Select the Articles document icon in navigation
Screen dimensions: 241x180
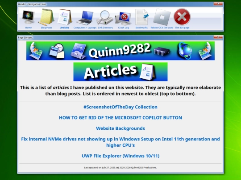65,17
